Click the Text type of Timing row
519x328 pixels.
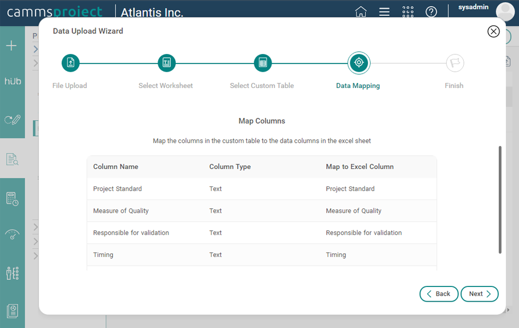pos(216,255)
